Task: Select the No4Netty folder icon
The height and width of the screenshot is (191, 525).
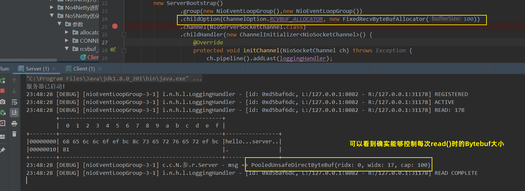Action: (60, 7)
